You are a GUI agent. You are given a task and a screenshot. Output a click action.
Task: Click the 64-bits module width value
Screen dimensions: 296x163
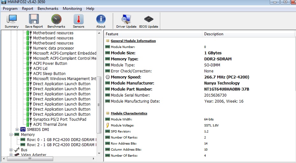pos(209,119)
